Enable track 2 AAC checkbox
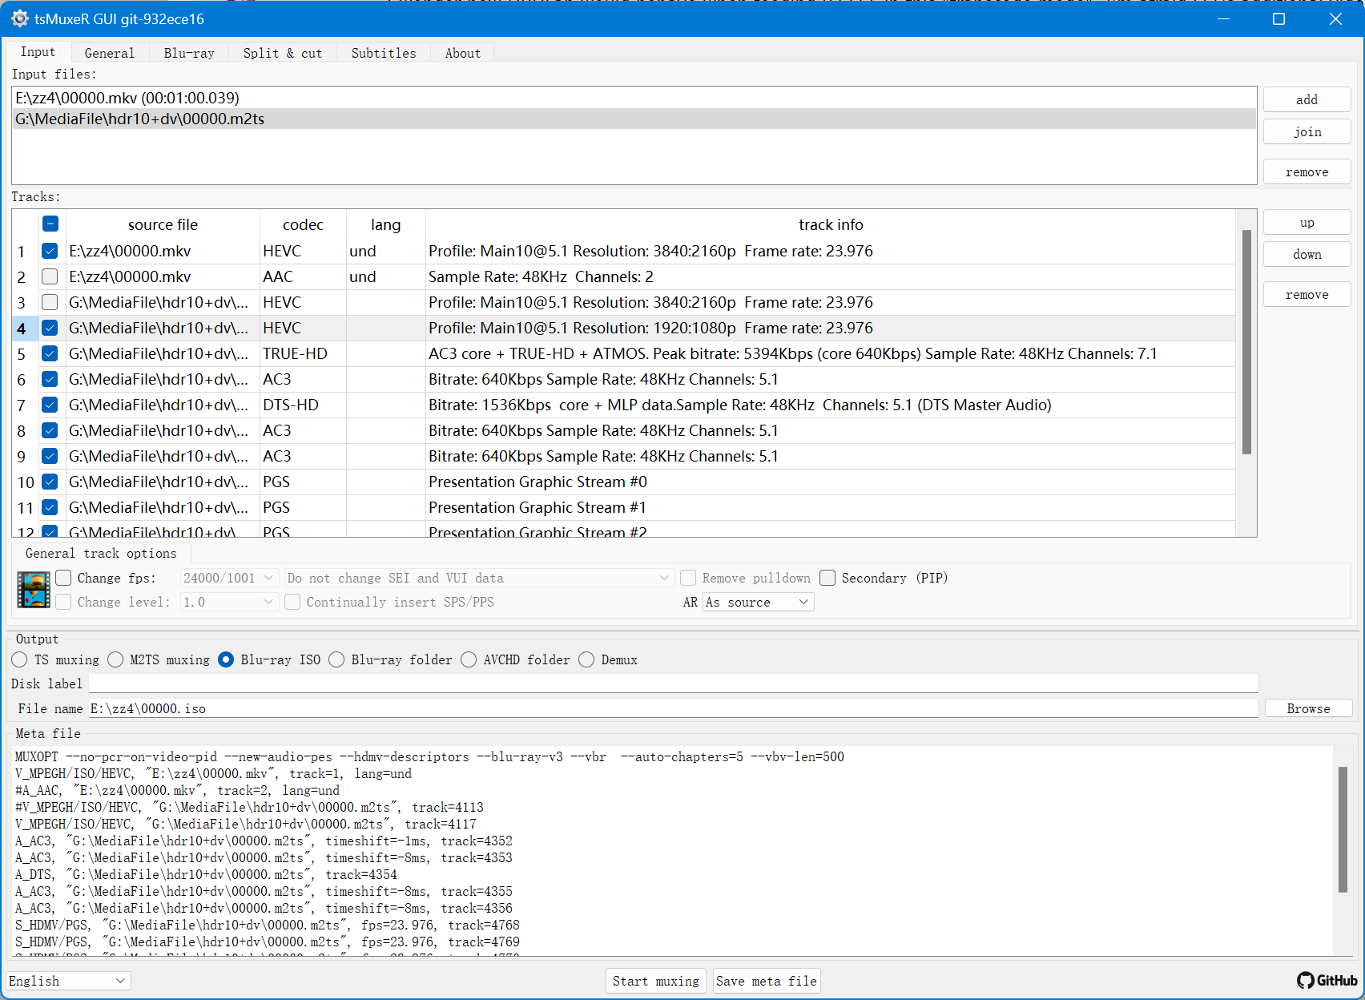The width and height of the screenshot is (1365, 1000). [50, 276]
